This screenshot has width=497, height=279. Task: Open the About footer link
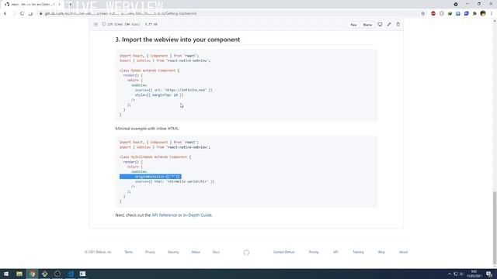click(403, 252)
